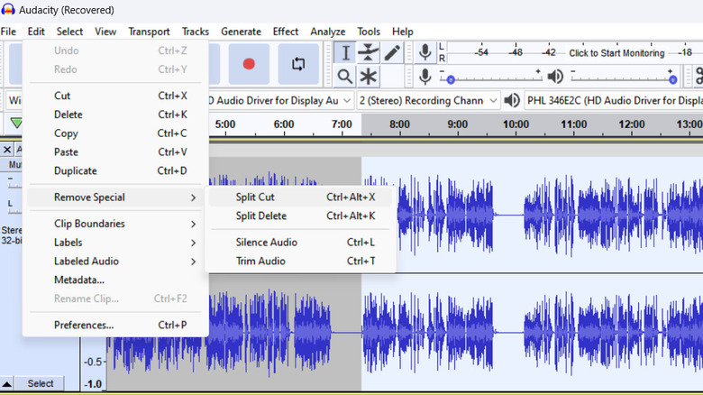Choose Silence Audio in submenu
The image size is (703, 395).
pos(300,243)
